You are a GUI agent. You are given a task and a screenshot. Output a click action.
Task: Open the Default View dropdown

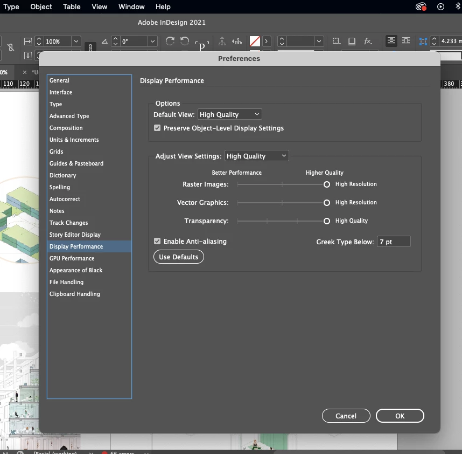tap(230, 114)
